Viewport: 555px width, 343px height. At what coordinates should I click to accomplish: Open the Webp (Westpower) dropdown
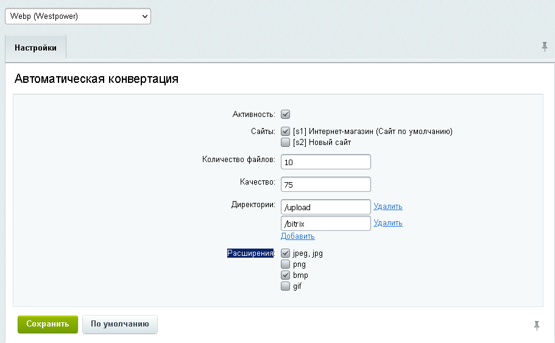[x=78, y=16]
